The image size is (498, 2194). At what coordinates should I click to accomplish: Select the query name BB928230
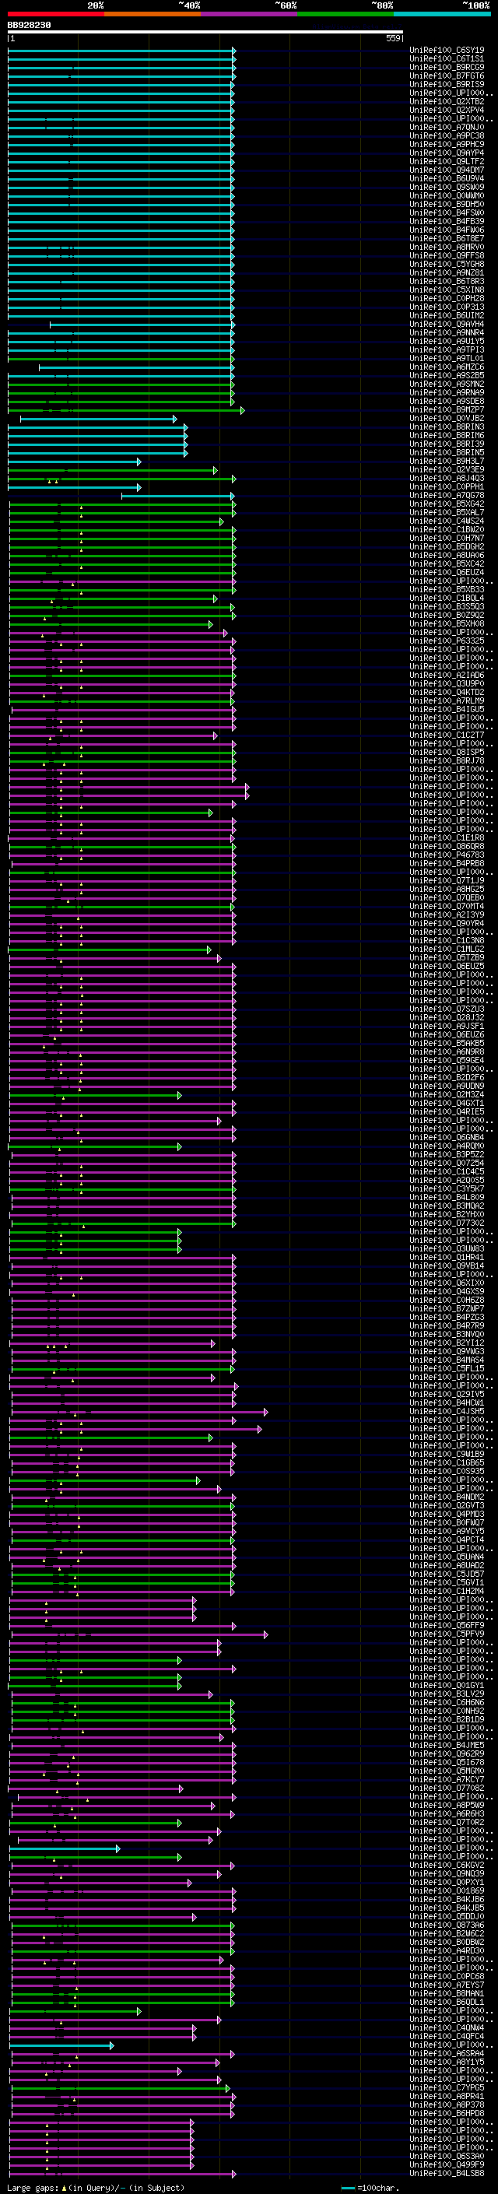(29, 26)
